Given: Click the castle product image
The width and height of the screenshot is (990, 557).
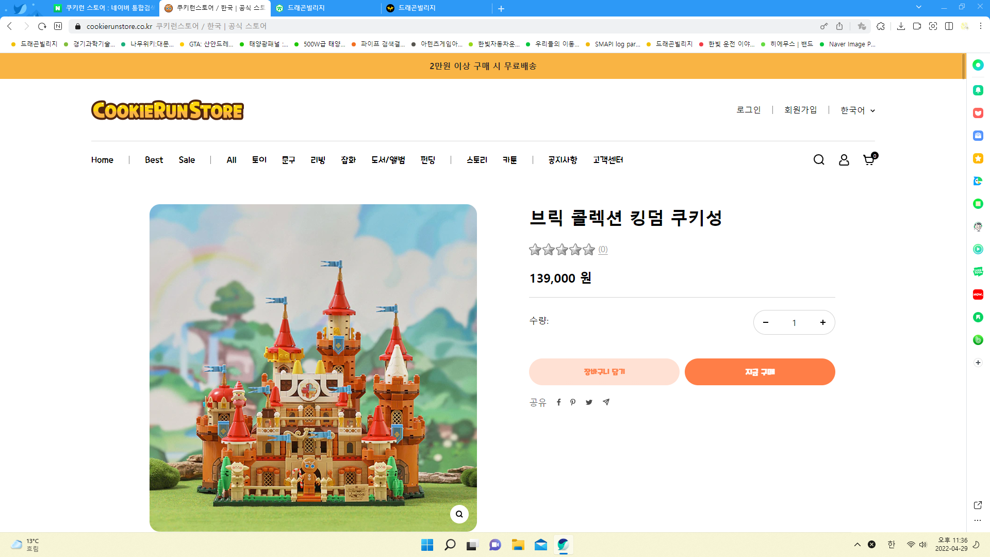Looking at the screenshot, I should pyautogui.click(x=313, y=368).
